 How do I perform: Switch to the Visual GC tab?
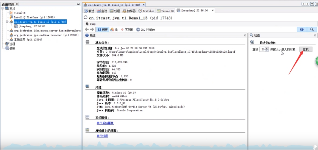(x=165, y=11)
